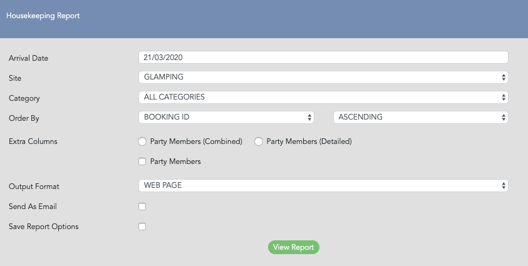The width and height of the screenshot is (528, 266).
Task: Click the Category field label
Action: 24,98
